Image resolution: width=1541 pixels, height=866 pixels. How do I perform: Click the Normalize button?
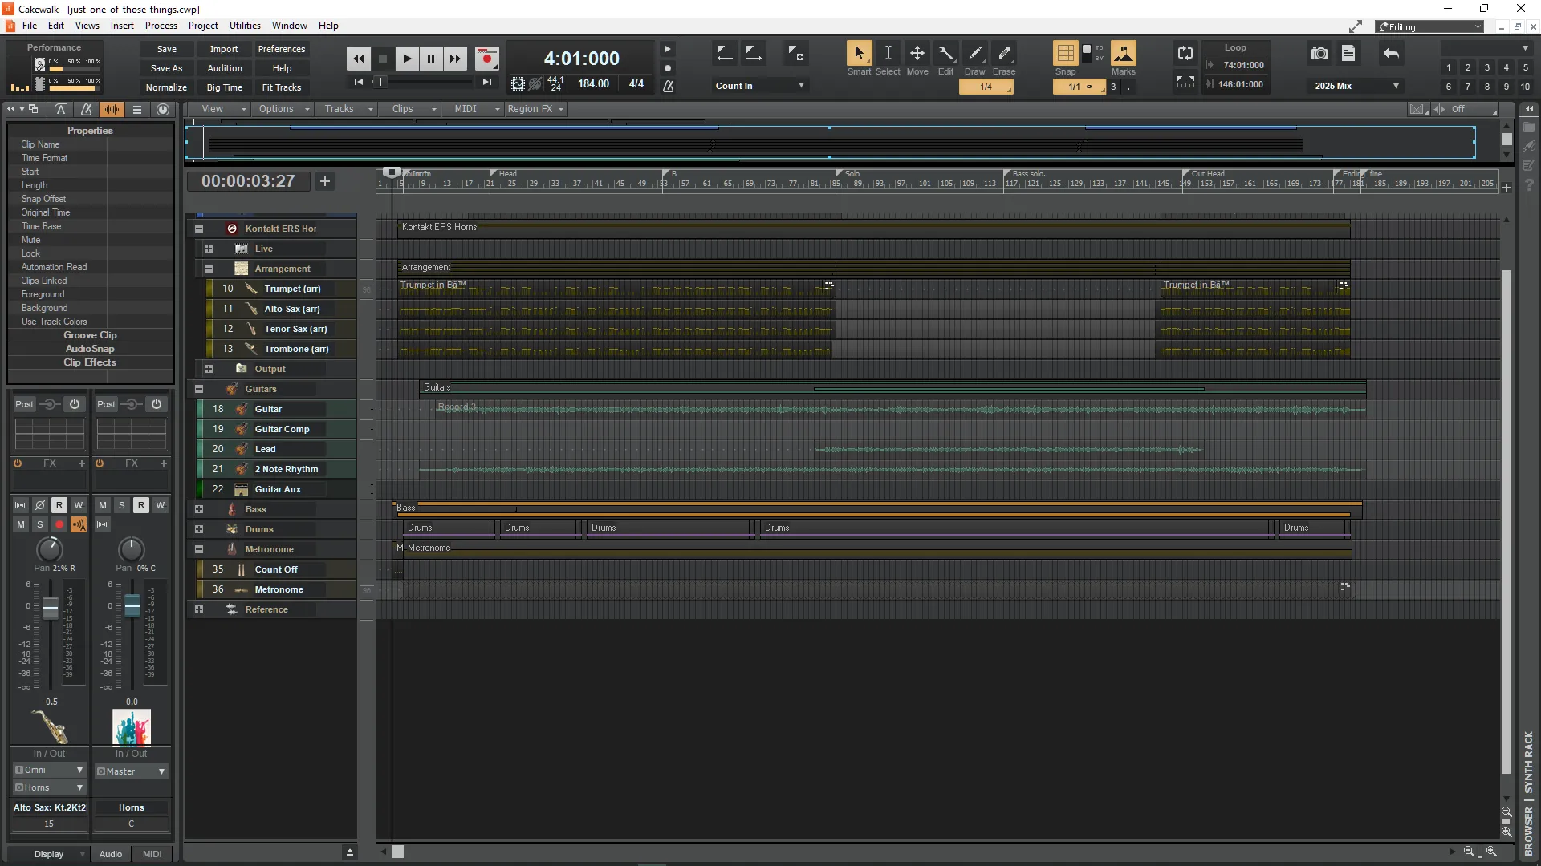(x=165, y=87)
